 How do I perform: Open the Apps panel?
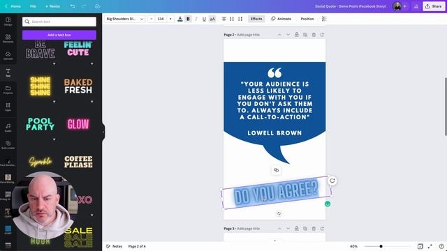pos(8,107)
